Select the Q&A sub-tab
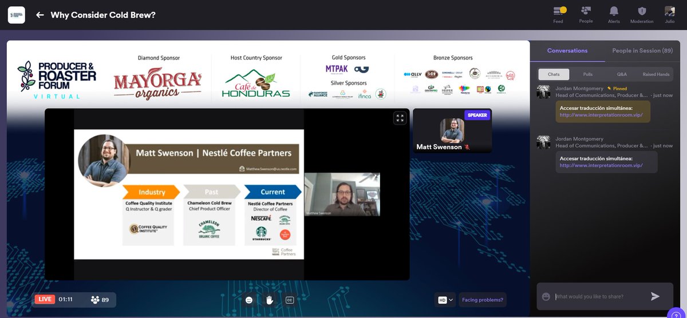This screenshot has height=318, width=687. (622, 74)
